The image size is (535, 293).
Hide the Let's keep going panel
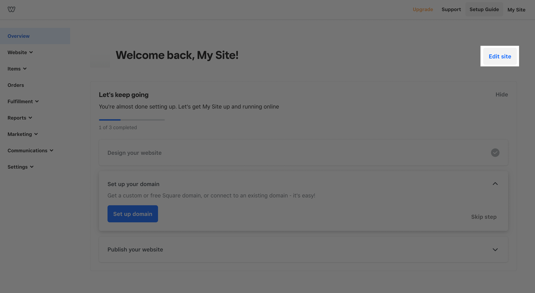[501, 95]
